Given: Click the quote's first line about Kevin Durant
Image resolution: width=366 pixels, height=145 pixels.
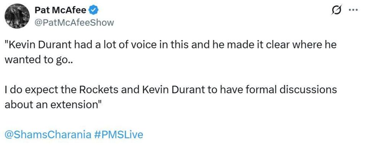Looking at the screenshot, I should (170, 45).
